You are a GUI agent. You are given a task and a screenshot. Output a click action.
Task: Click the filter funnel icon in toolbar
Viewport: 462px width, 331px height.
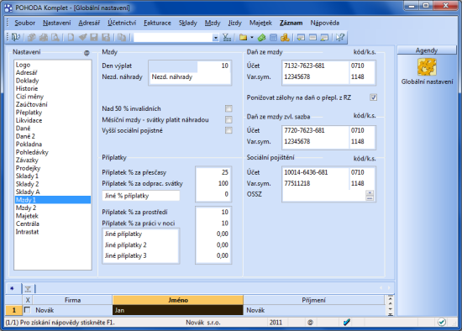click(x=227, y=37)
